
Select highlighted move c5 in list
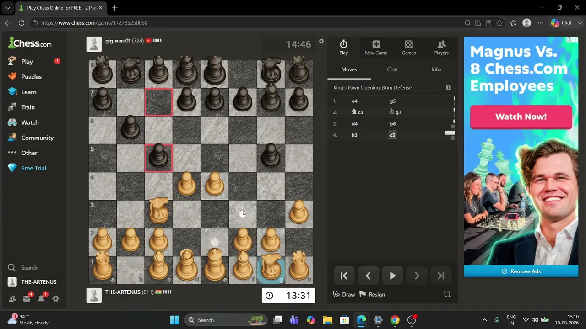(392, 135)
